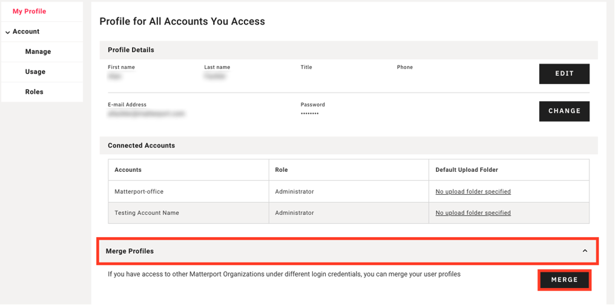Viewport: 615px width, 305px height.
Task: Click the Administrator role for Matterport-office
Action: point(295,192)
